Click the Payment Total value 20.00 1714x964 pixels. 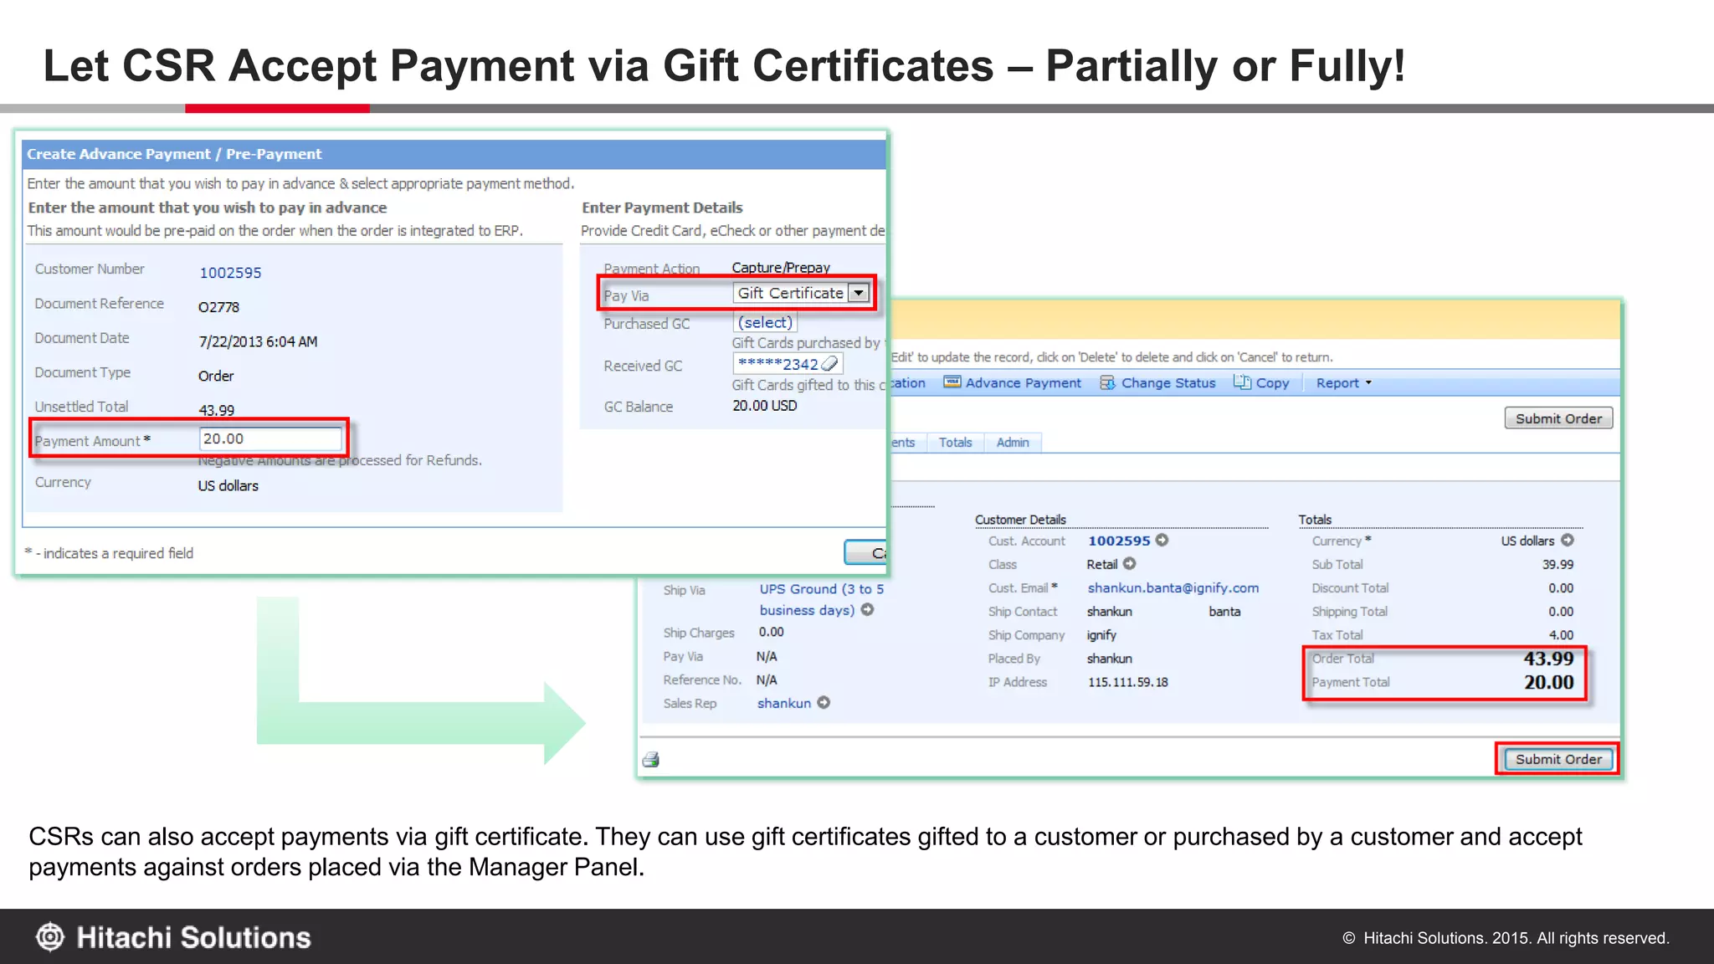click(x=1548, y=682)
